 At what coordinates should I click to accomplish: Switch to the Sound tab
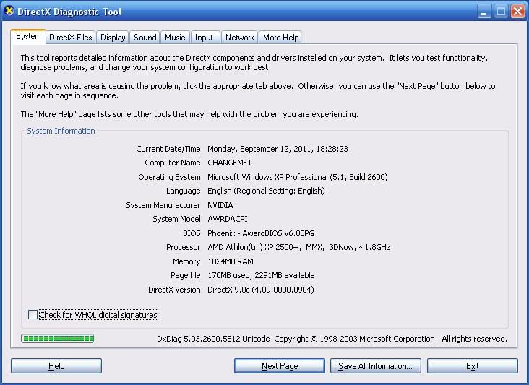(145, 38)
